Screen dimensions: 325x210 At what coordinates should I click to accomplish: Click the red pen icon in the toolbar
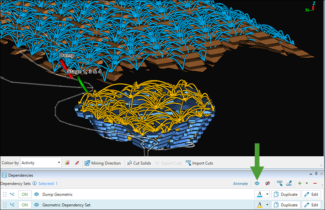pyautogui.click(x=76, y=163)
